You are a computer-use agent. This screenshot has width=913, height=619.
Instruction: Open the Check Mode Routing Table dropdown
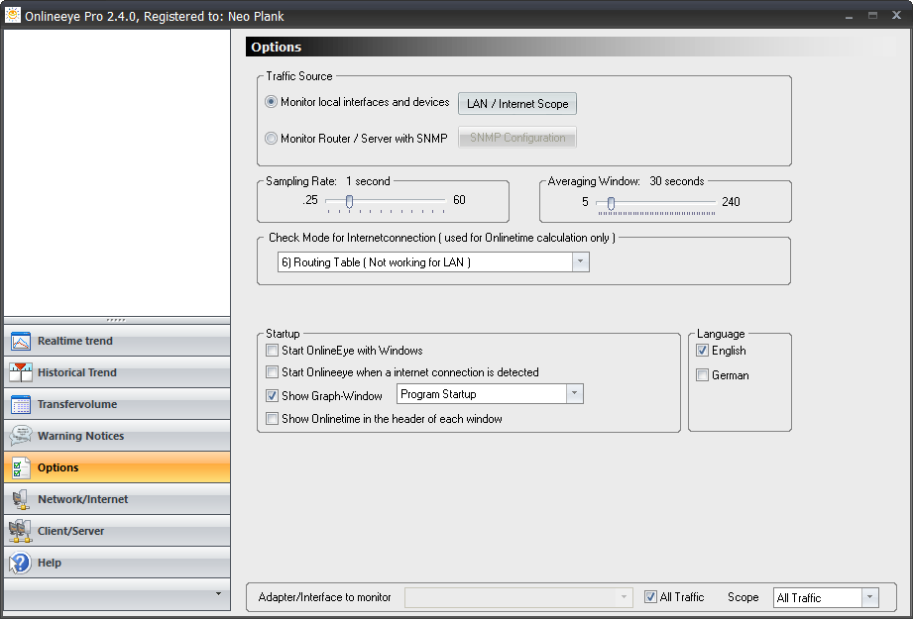pos(580,261)
